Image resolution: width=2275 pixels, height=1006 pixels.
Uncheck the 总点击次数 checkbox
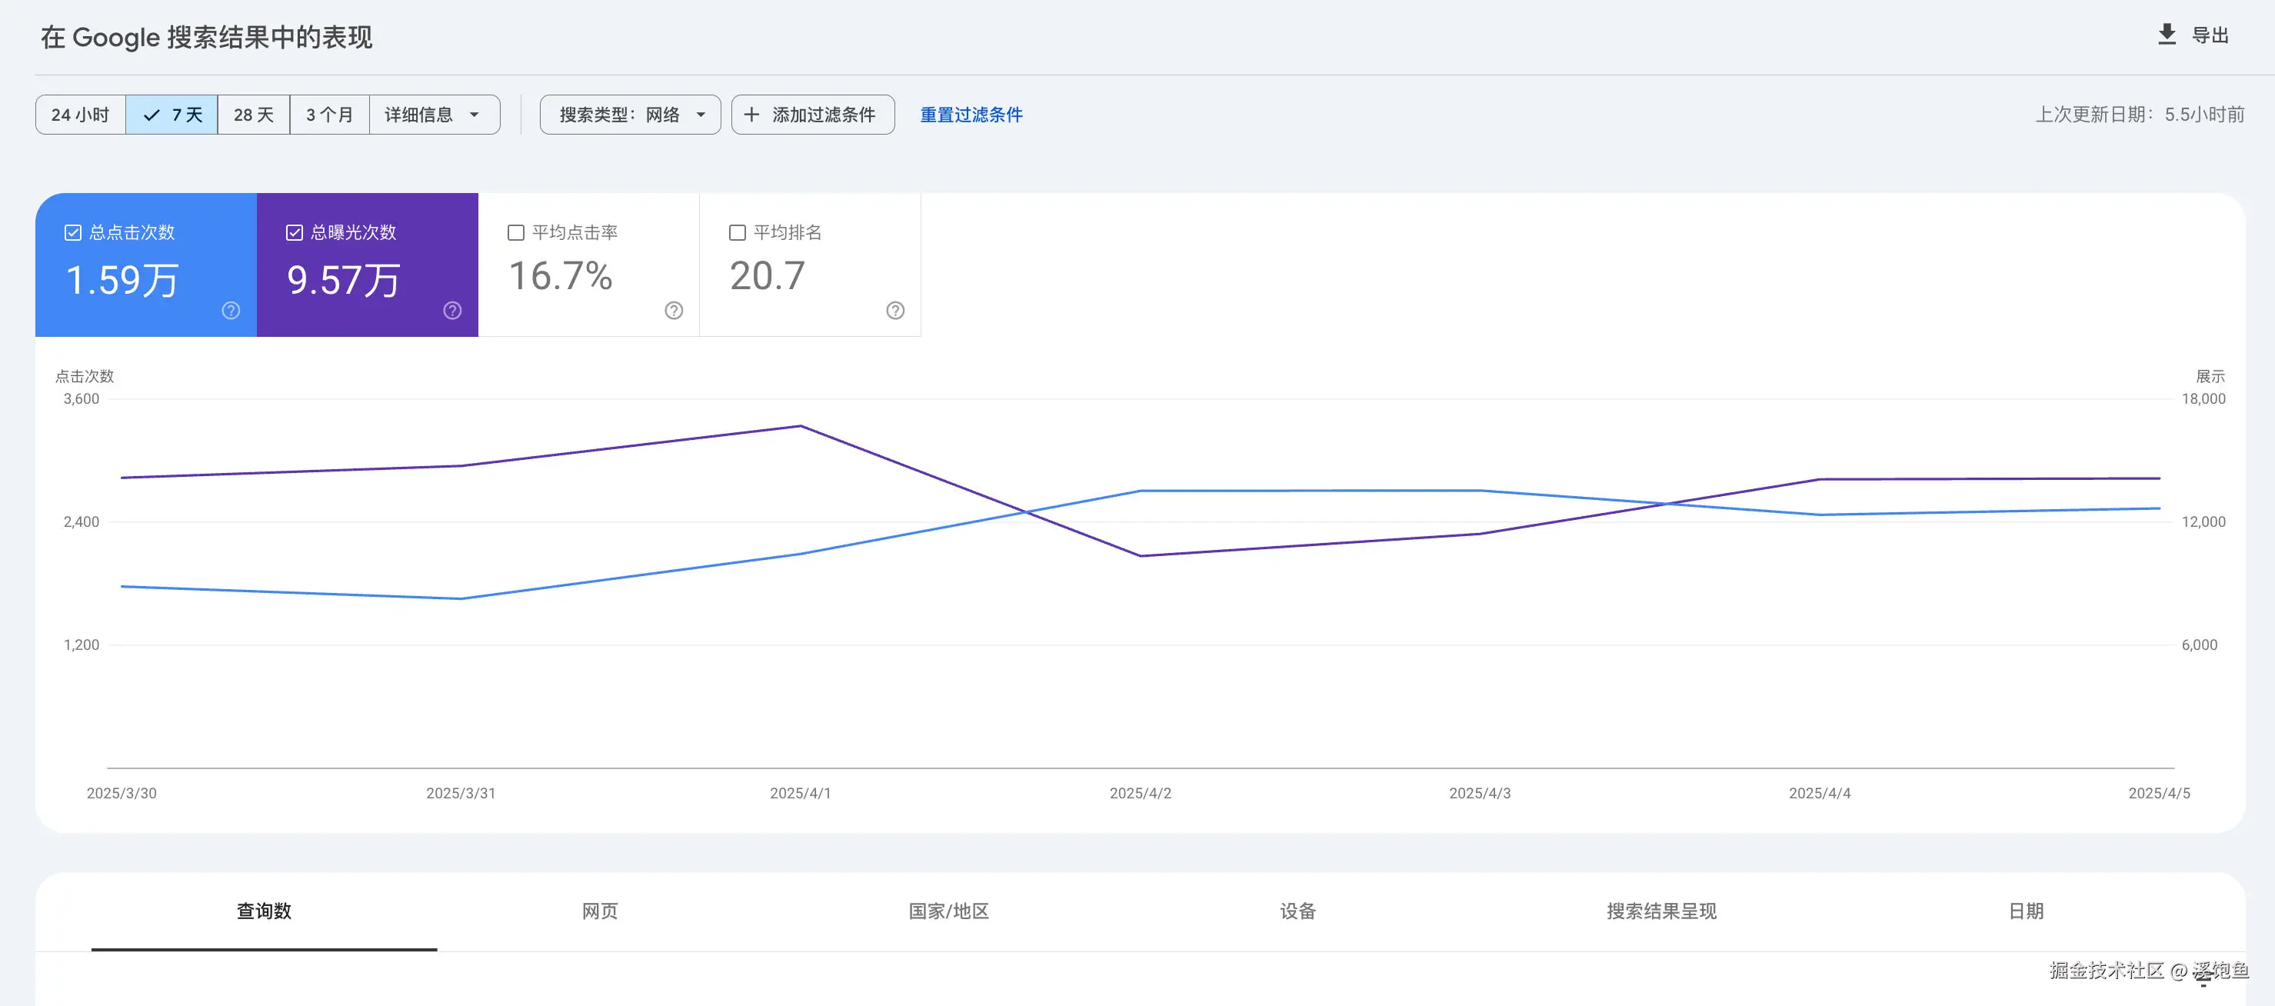(x=73, y=232)
